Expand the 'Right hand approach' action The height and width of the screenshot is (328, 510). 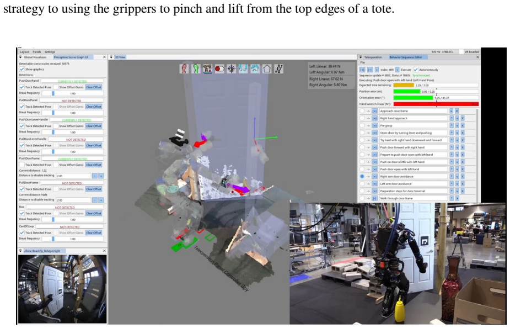coord(375,118)
